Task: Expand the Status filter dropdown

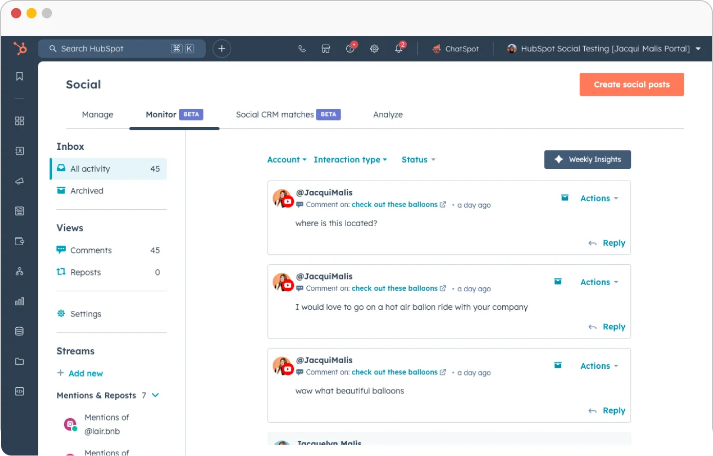Action: [x=418, y=160]
